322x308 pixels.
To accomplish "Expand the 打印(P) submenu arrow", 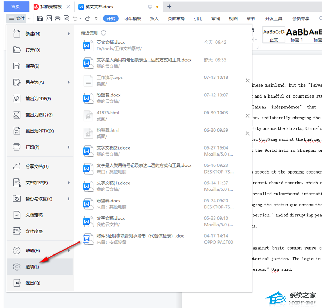I will pyautogui.click(x=69, y=147).
